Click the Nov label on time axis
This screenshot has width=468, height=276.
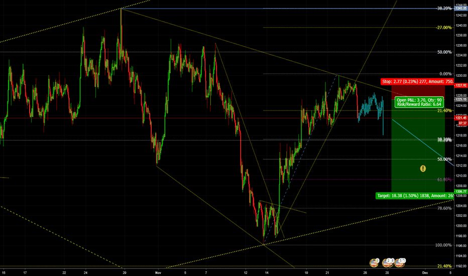coord(158,272)
